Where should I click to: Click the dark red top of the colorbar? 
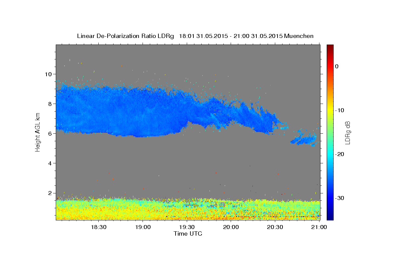pyautogui.click(x=330, y=47)
